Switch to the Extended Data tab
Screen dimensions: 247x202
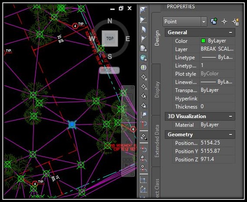(x=157, y=141)
